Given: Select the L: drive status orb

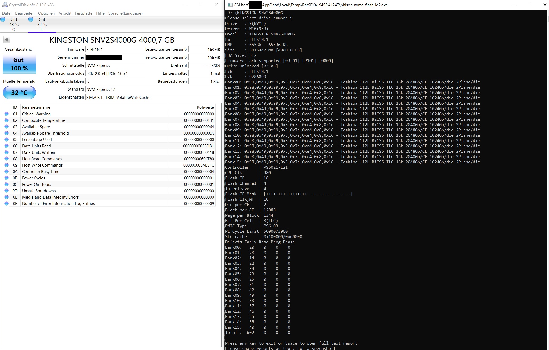Looking at the screenshot, I should (31, 19).
